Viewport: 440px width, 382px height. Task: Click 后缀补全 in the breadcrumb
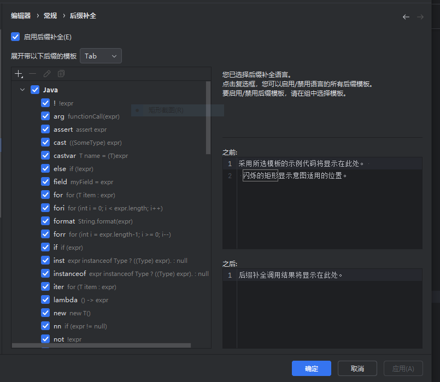83,16
